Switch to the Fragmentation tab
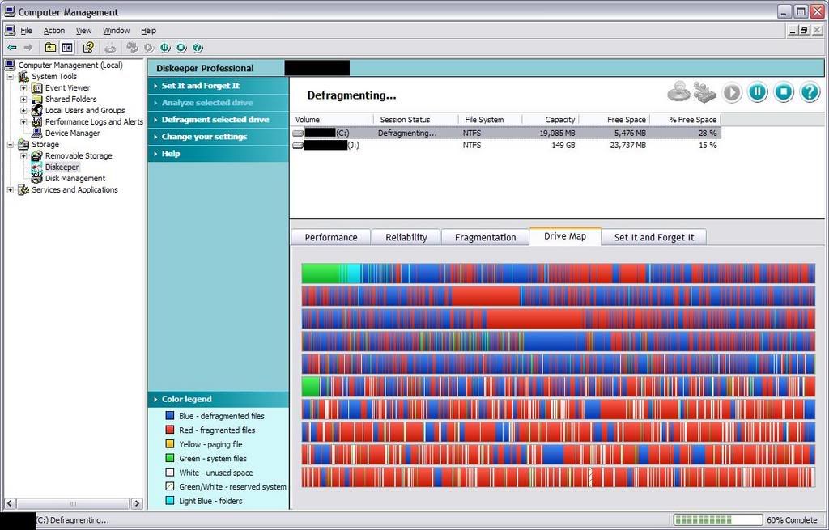Image resolution: width=829 pixels, height=530 pixels. (x=486, y=237)
